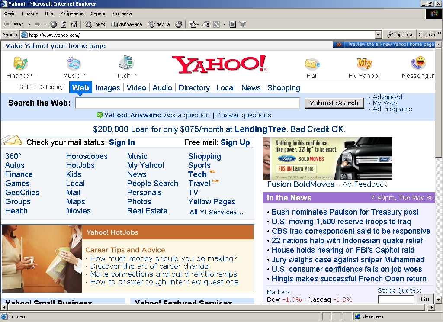Expand the Ссылки links bar chevron
Viewport: 443px width, 322px height.
click(440, 33)
